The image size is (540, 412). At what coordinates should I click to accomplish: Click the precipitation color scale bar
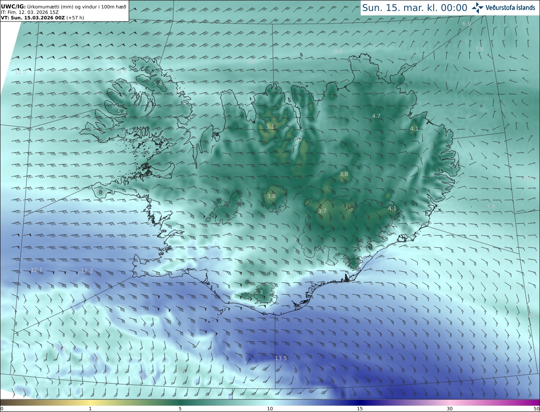(x=270, y=402)
